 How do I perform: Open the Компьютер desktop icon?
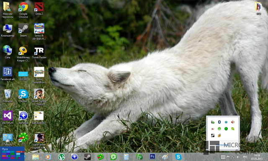click(8, 31)
